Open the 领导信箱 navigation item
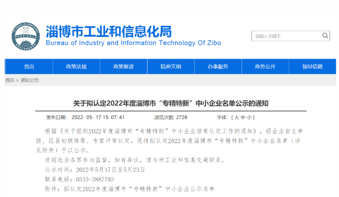This screenshot has height=197, width=339. coord(313,67)
